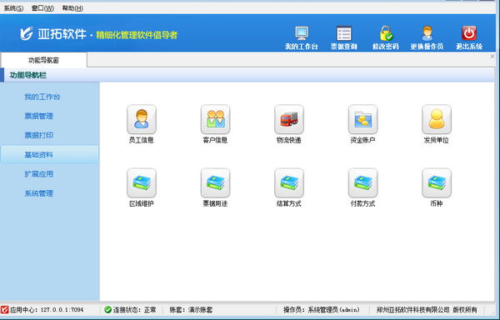Open the 币种 currency icon
This screenshot has height=320, width=500.
click(x=437, y=183)
